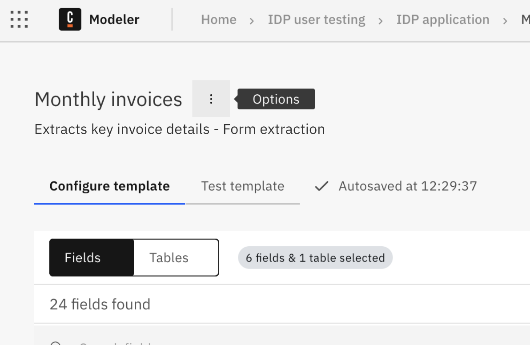Open the IDP user testing breadcrumb
Viewport: 530px width, 345px height.
(x=316, y=20)
